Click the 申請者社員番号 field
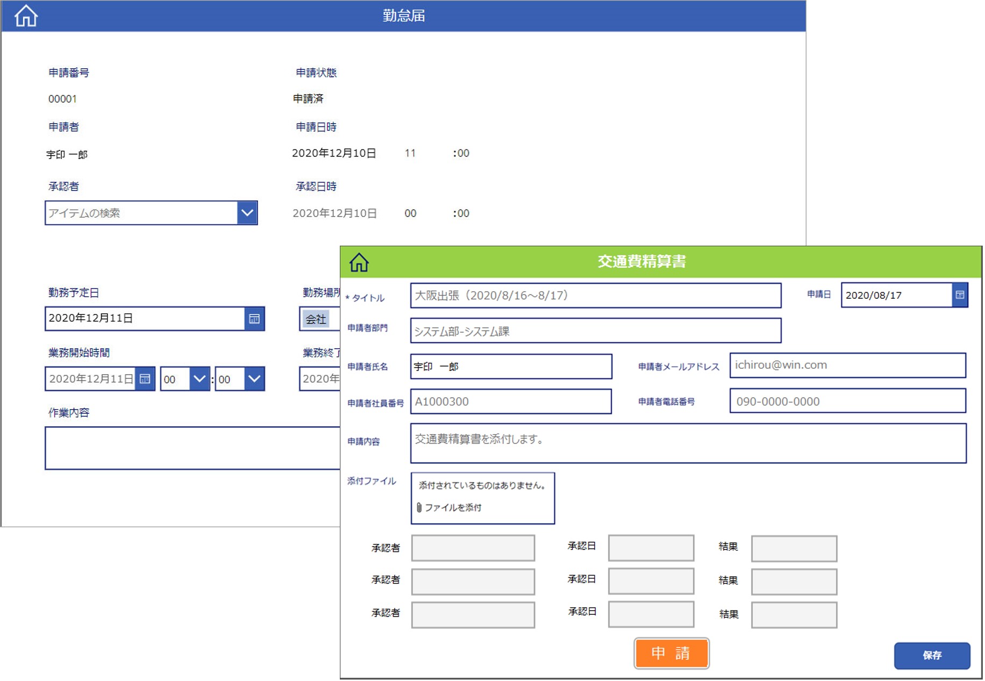Screen dimensions: 985x681 pyautogui.click(x=511, y=402)
